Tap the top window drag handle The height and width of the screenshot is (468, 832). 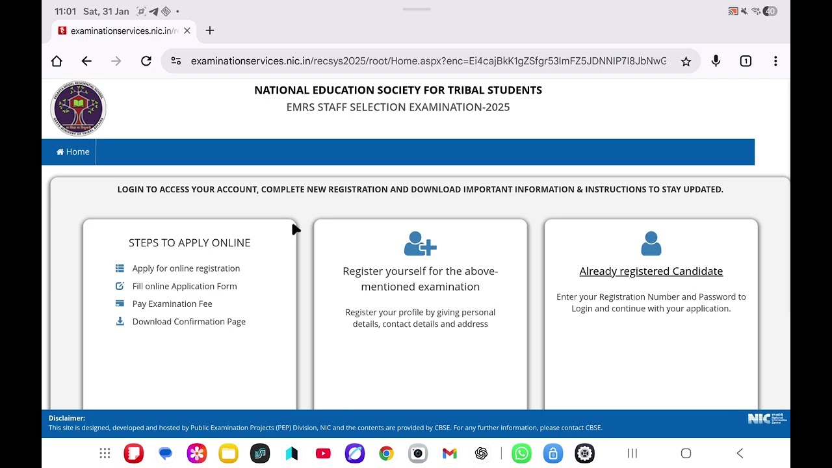(416, 9)
